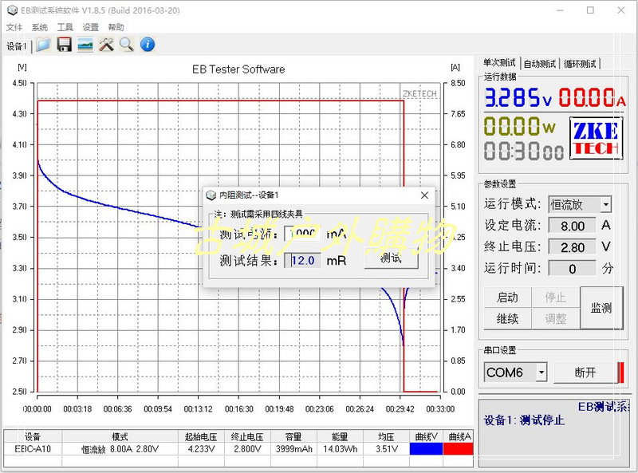Click the 调整 adjust button
Screen dimensions: 638x473
[x=555, y=318]
